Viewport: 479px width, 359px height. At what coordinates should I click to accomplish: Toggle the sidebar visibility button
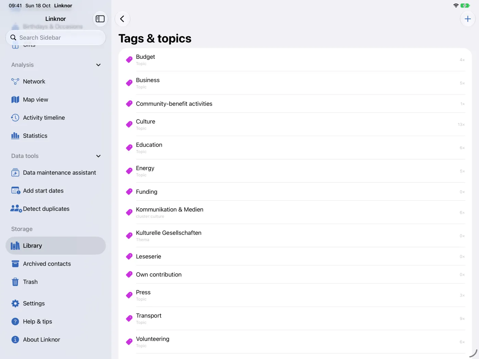click(x=100, y=19)
